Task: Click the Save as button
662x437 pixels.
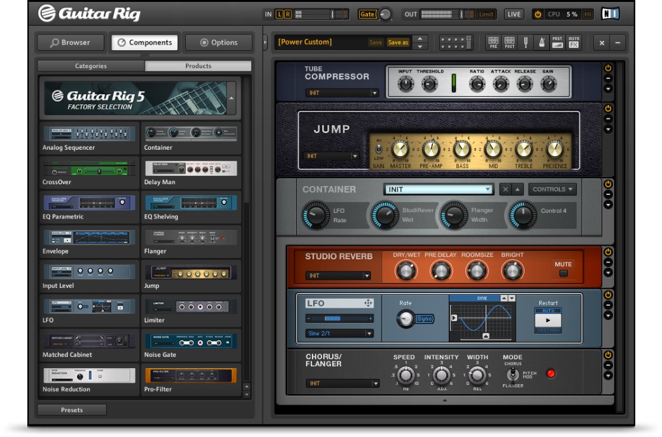Action: coord(398,43)
